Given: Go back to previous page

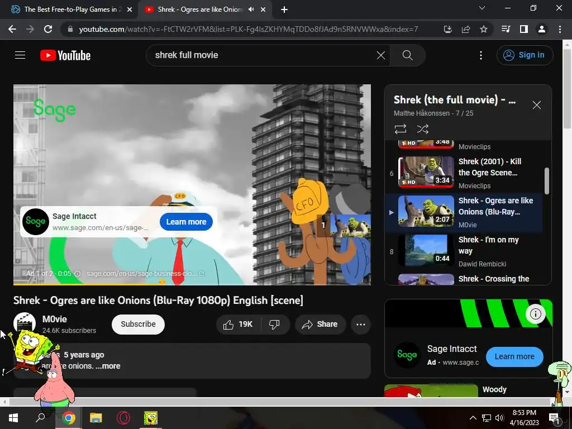Looking at the screenshot, I should pyautogui.click(x=12, y=29).
